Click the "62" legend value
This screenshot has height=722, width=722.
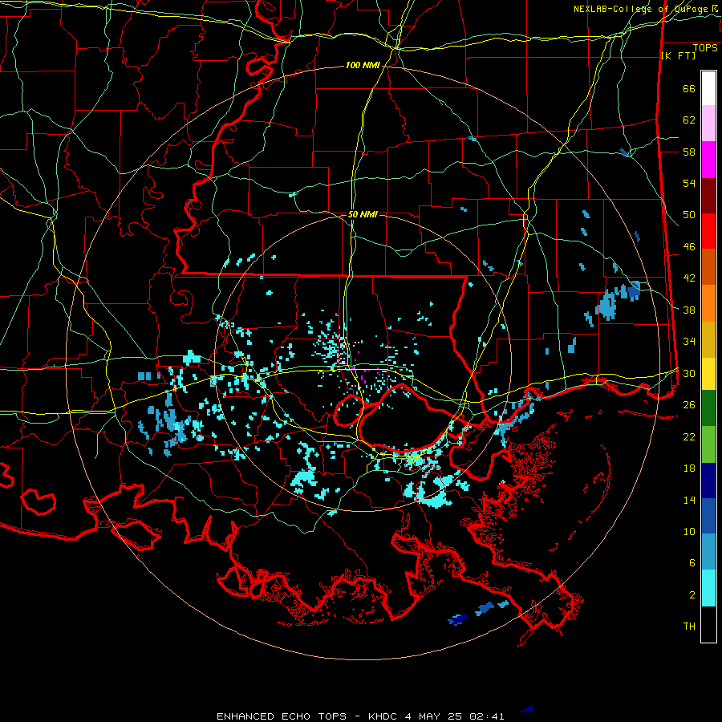tap(689, 120)
